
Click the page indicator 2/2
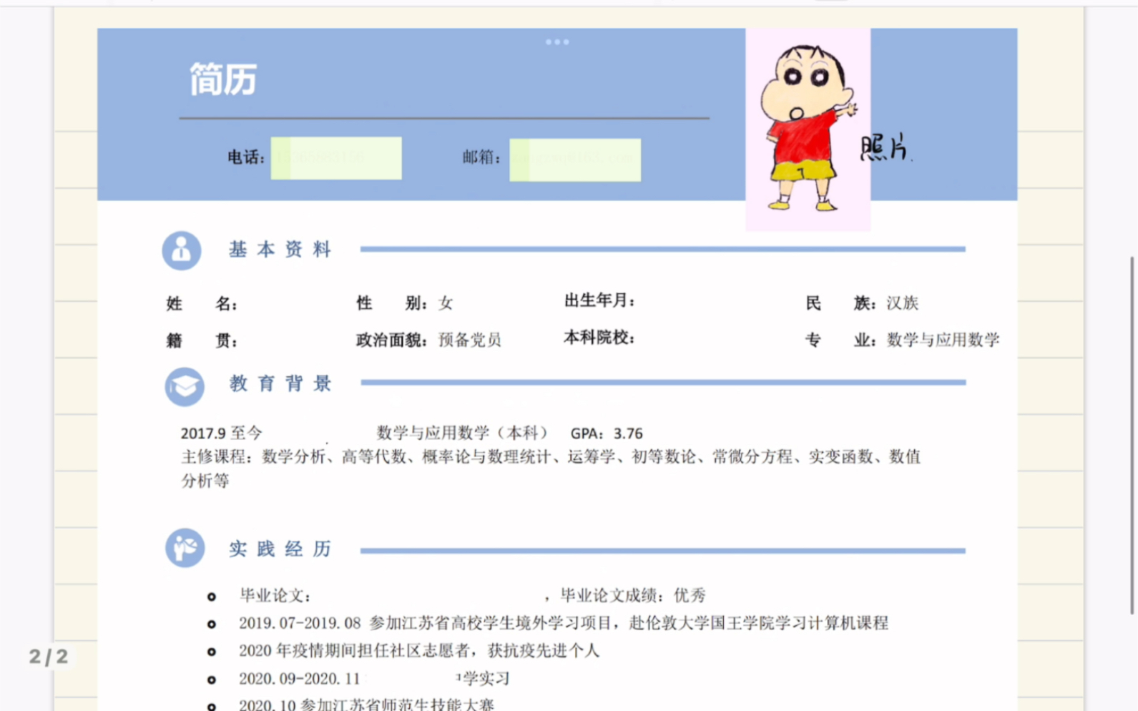[49, 657]
